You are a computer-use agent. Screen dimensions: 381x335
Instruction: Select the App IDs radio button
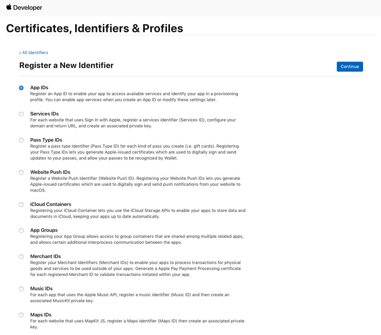pos(21,88)
